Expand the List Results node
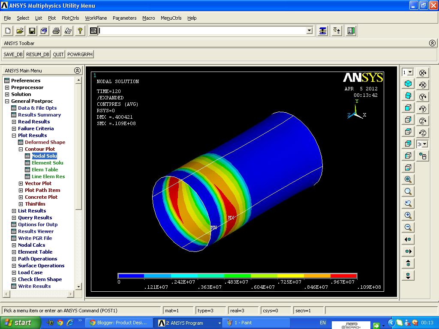This screenshot has height=329, width=439. pos(14,211)
